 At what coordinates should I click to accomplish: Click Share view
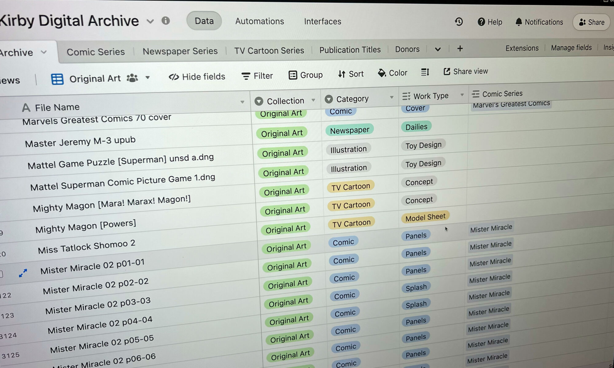[466, 71]
